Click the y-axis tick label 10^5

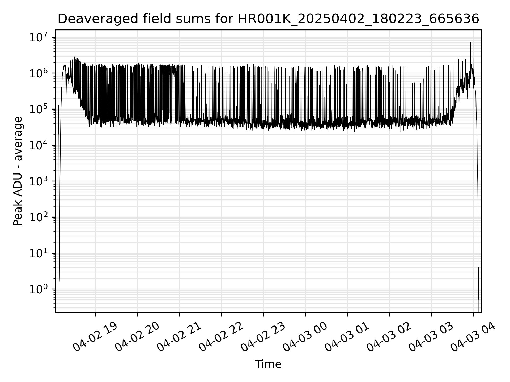(x=39, y=109)
